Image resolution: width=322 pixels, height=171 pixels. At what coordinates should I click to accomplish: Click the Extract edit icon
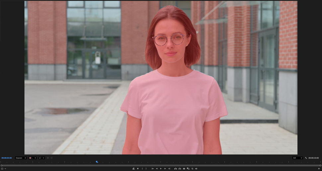tap(180, 169)
